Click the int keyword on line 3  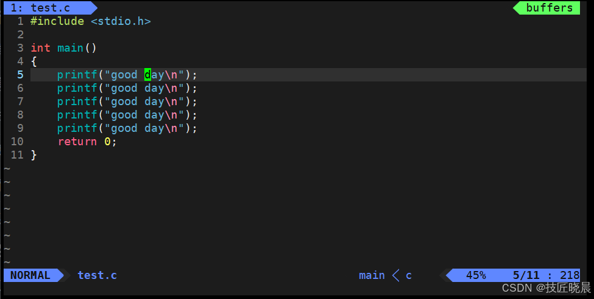40,48
